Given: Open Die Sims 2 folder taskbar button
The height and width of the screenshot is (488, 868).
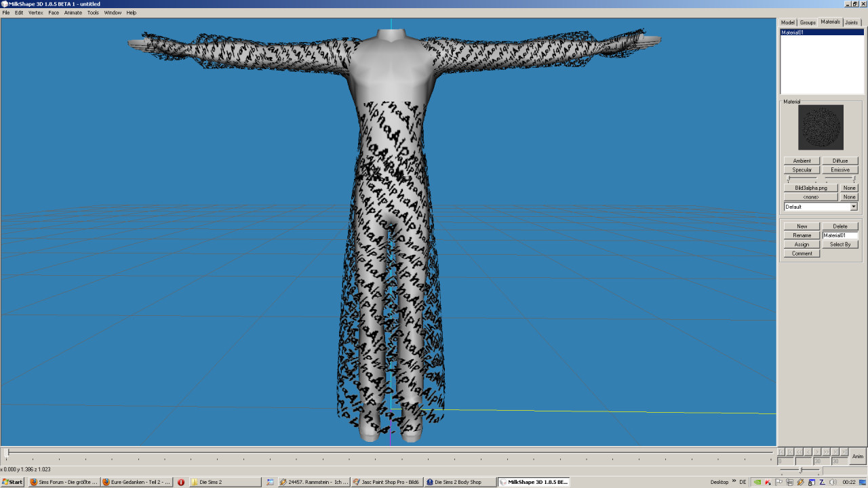Looking at the screenshot, I should [x=225, y=482].
